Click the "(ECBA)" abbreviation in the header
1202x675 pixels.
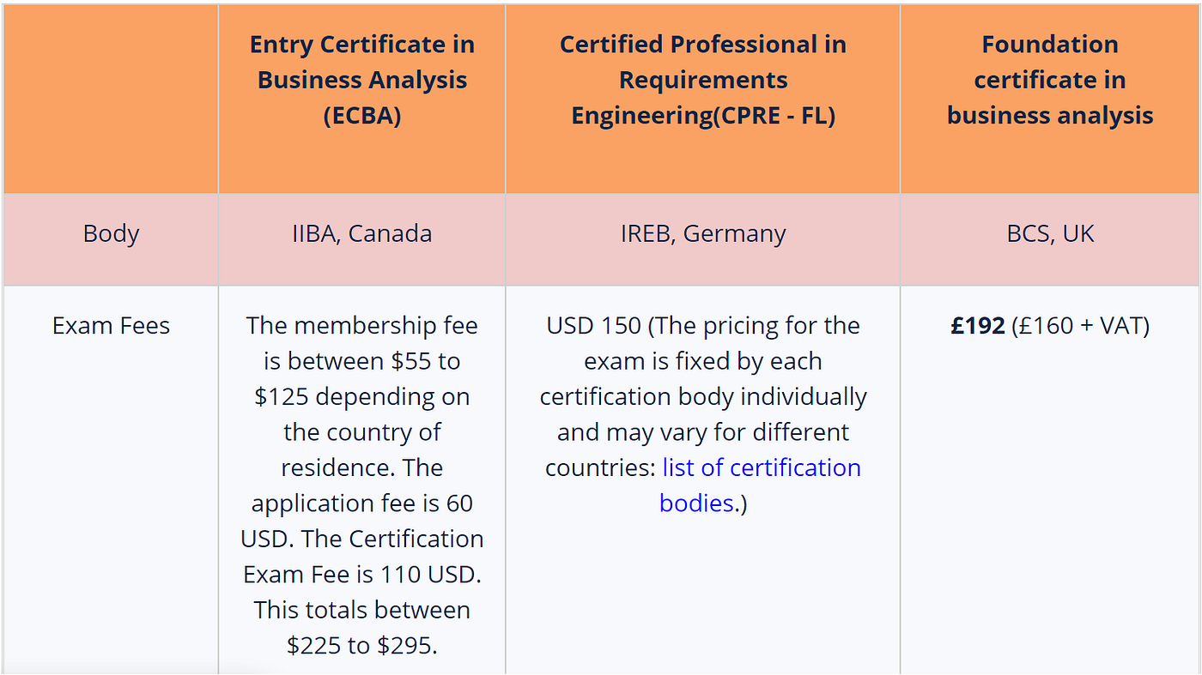[x=361, y=116]
